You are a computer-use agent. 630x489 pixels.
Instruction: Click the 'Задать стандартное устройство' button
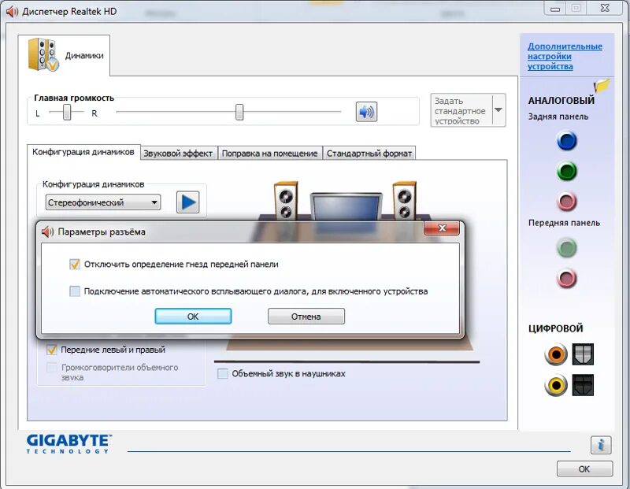(461, 110)
